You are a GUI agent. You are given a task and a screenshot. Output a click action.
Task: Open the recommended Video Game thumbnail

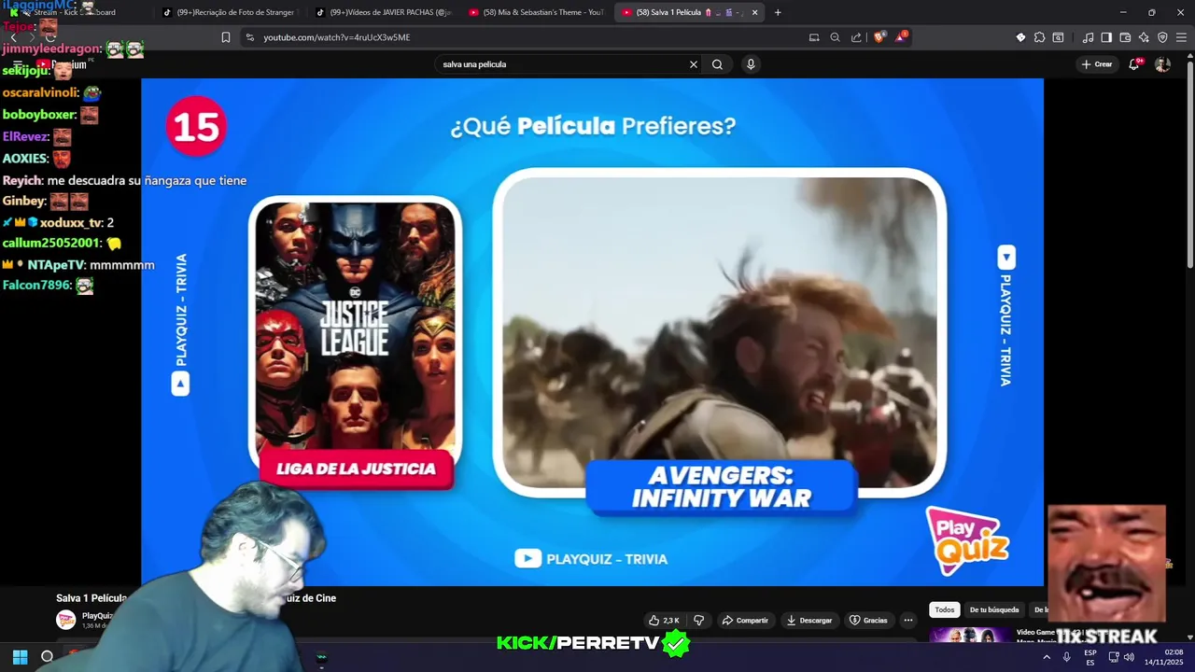[971, 636]
